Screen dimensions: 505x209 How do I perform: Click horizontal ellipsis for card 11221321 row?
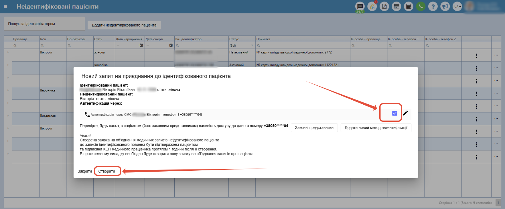496,68
